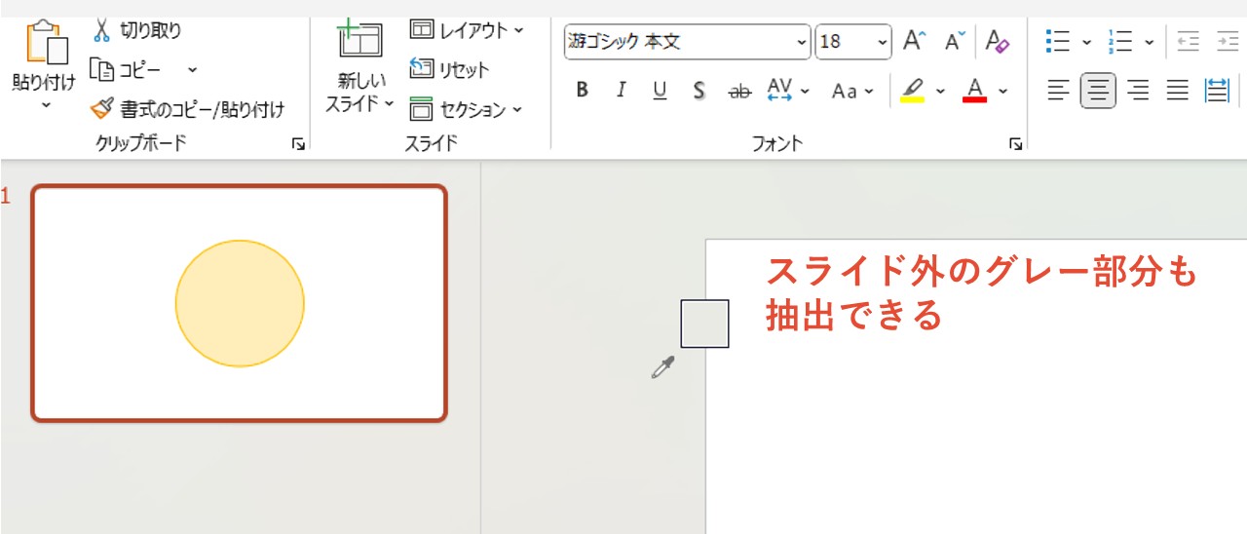The height and width of the screenshot is (534, 1247).
Task: Toggle underline formatting
Action: point(660,91)
